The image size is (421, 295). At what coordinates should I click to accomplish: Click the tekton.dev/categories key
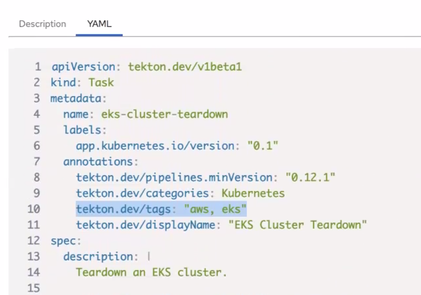142,193
